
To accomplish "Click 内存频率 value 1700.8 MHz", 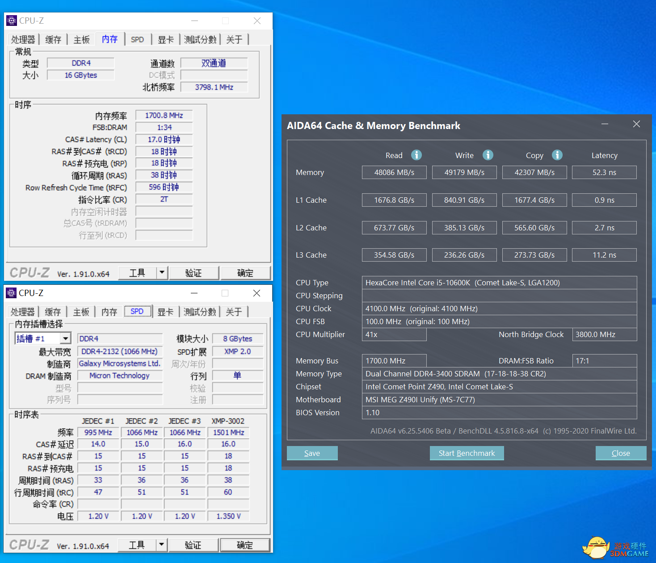I will click(x=164, y=115).
